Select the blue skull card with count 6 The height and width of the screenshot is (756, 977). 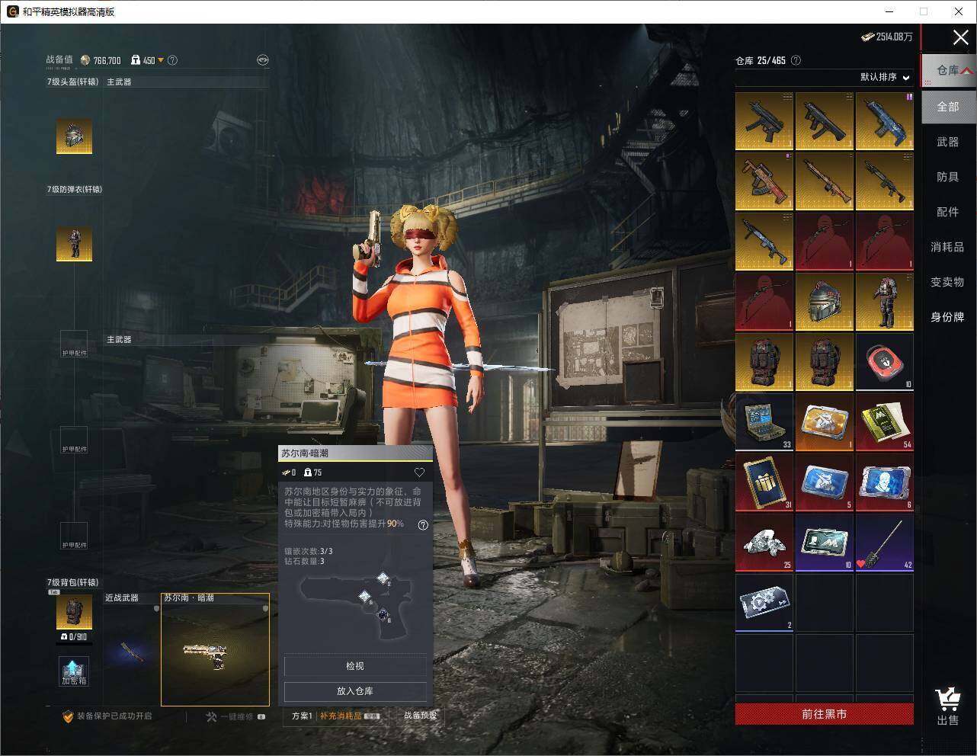pos(884,482)
